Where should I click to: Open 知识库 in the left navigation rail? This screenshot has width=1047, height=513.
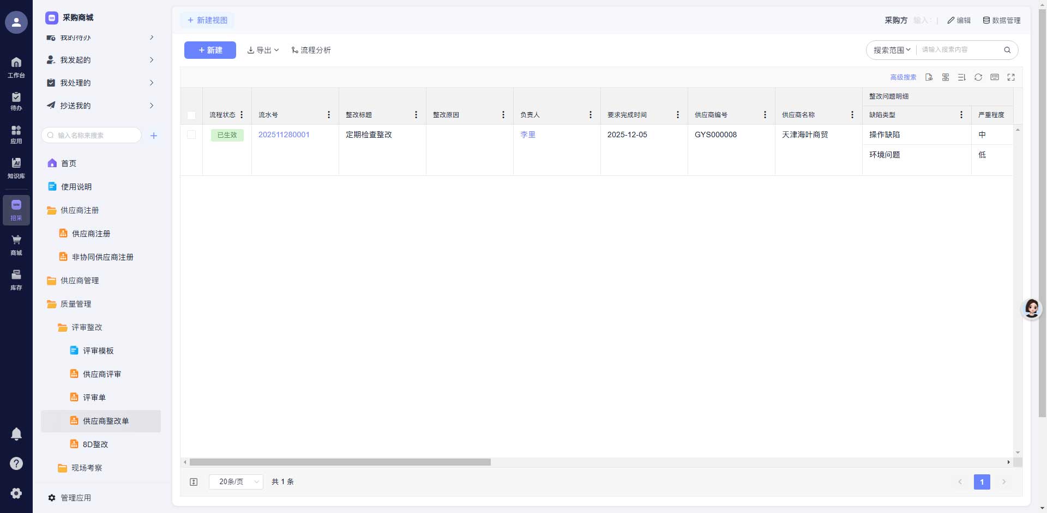16,168
